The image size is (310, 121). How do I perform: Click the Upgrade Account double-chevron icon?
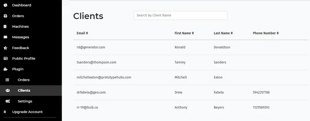click(x=5, y=112)
